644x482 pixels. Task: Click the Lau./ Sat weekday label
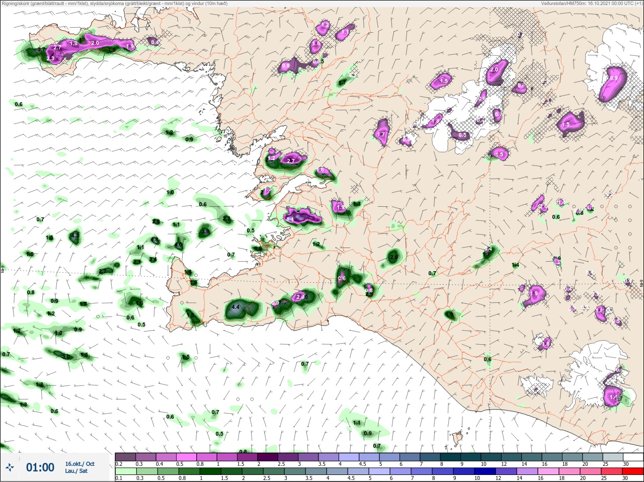click(x=76, y=471)
